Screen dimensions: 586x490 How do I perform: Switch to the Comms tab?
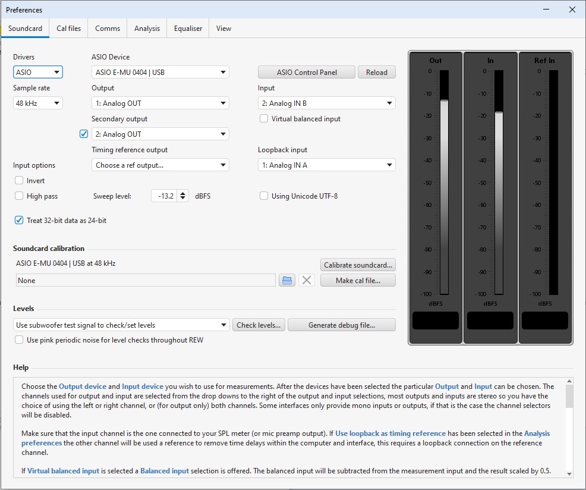(108, 29)
